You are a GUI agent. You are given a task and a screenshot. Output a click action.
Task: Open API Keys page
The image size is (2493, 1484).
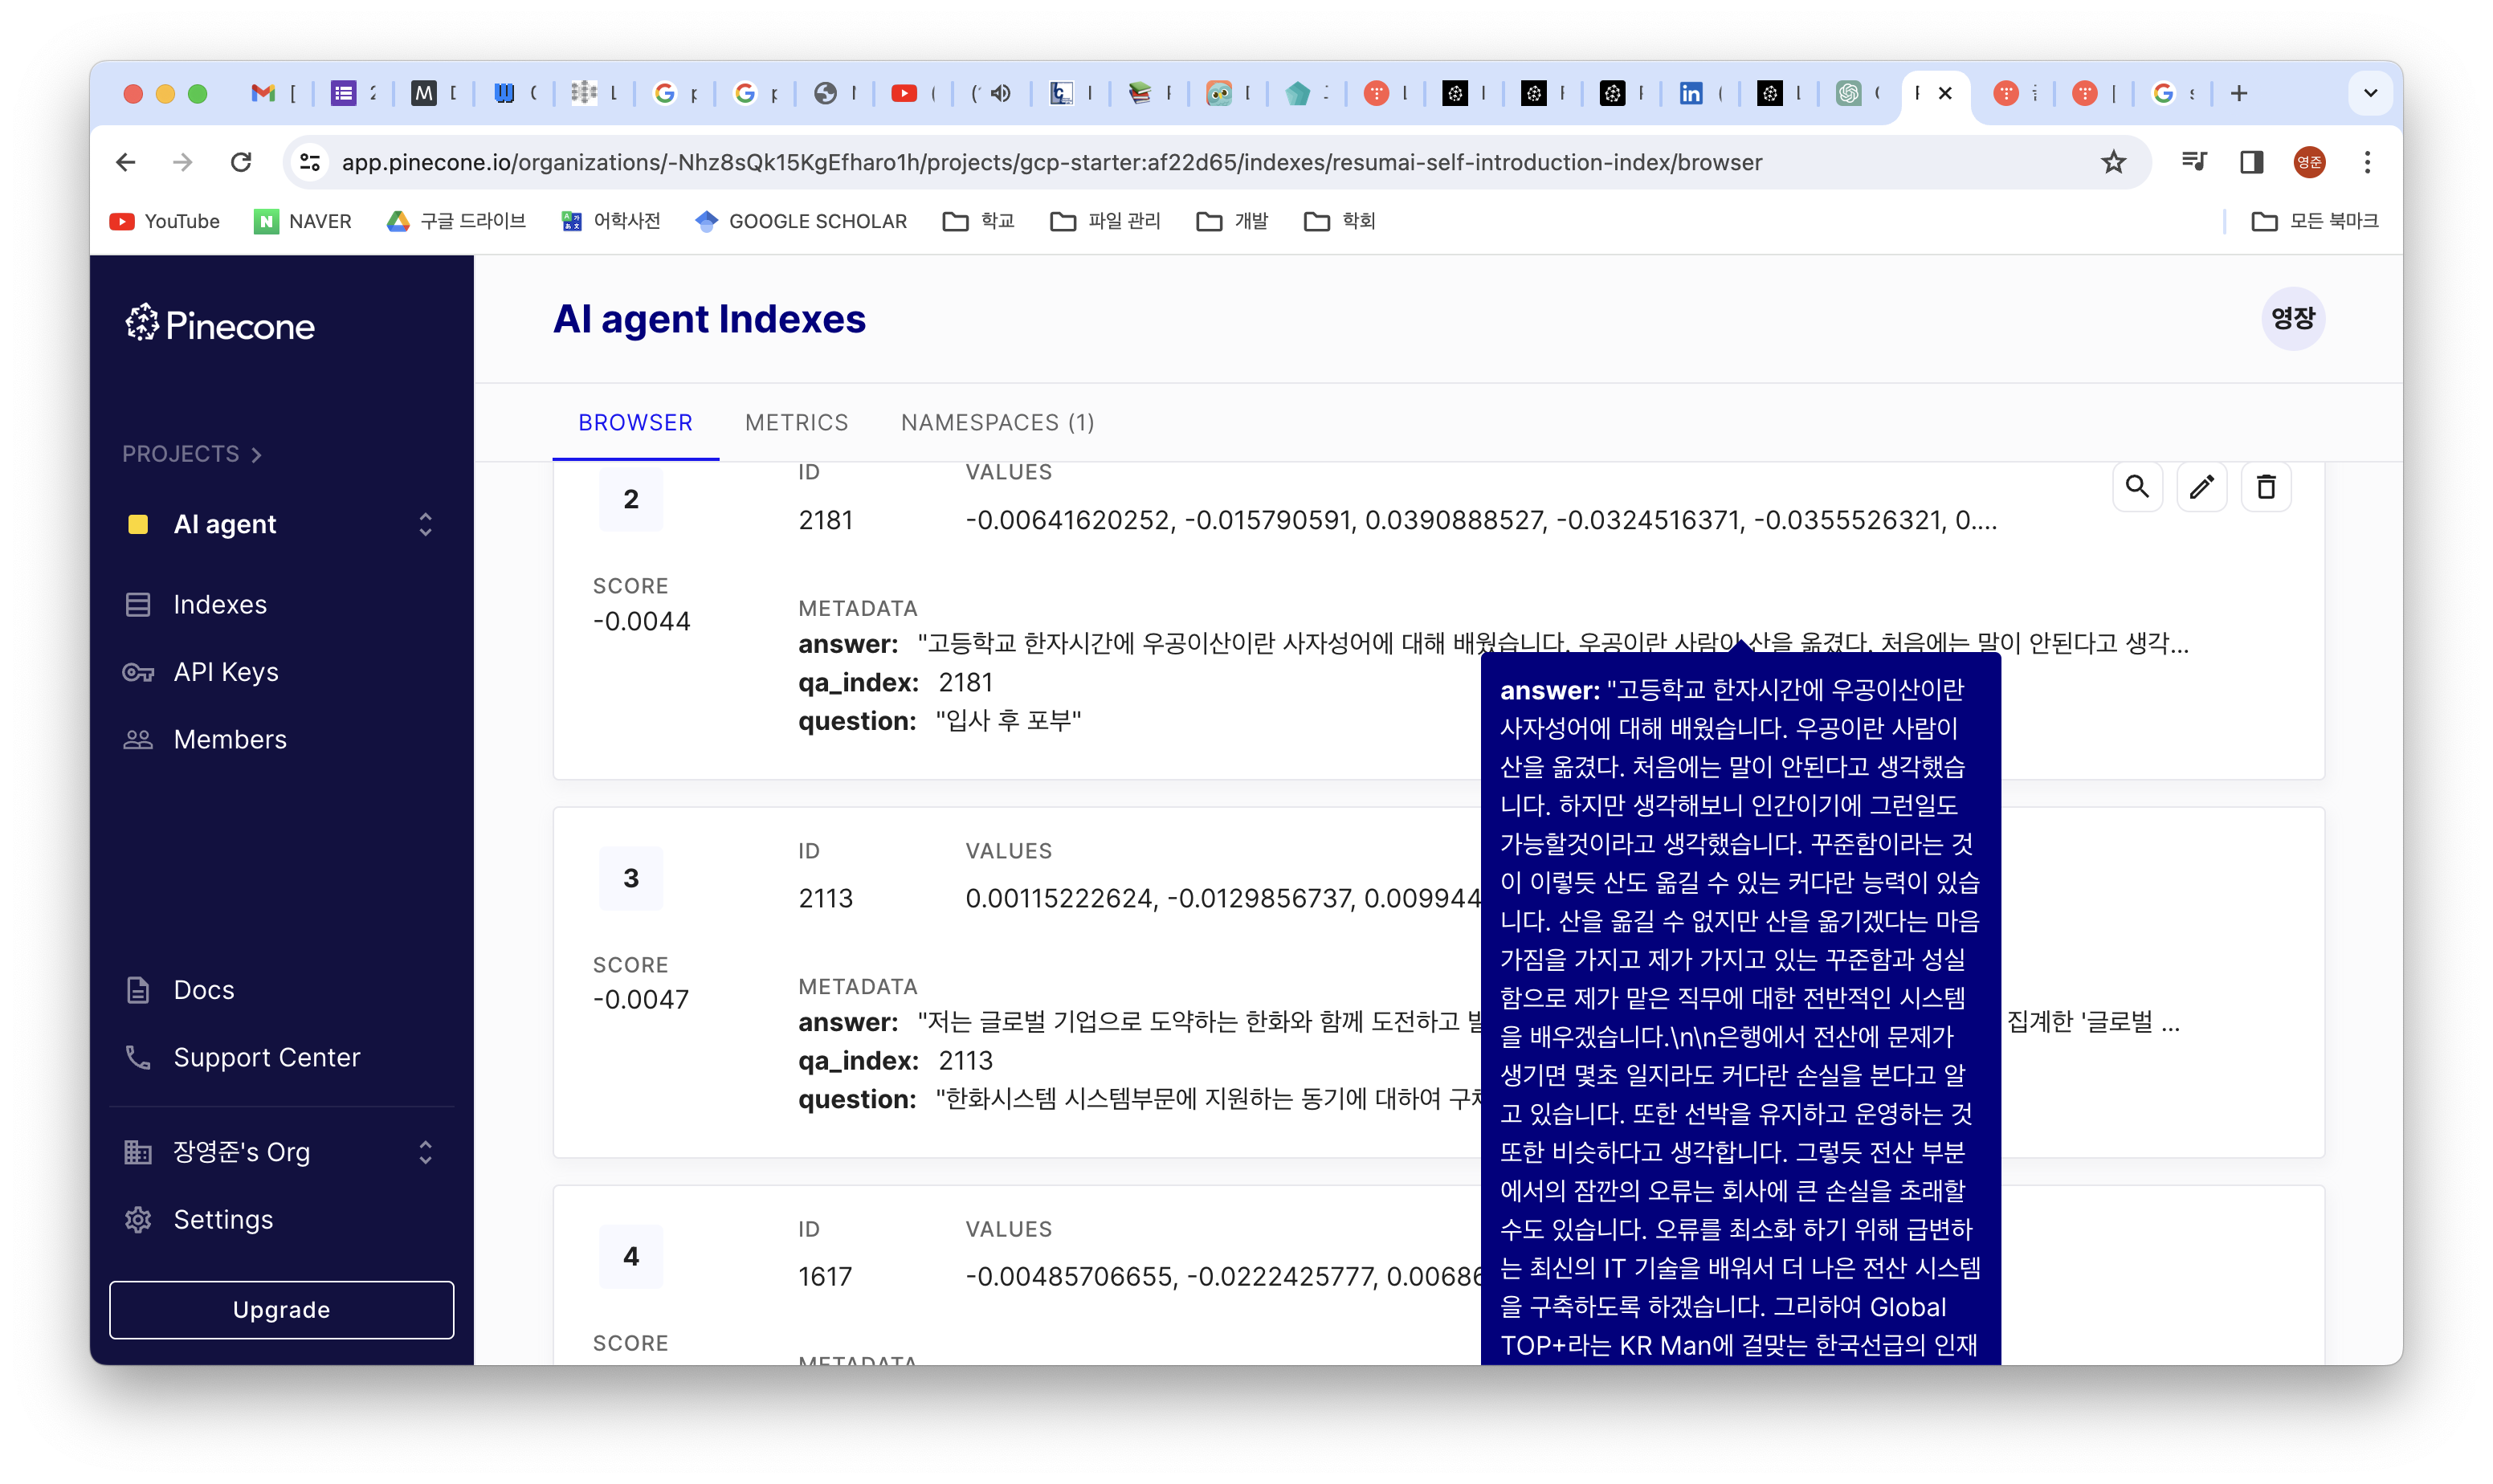(226, 672)
